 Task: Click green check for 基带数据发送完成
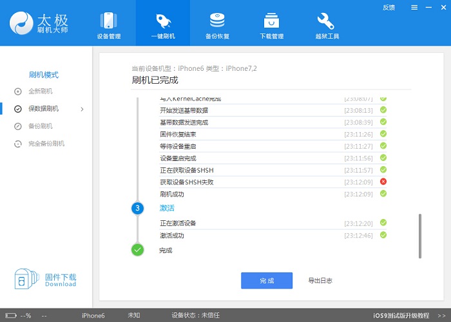(383, 122)
